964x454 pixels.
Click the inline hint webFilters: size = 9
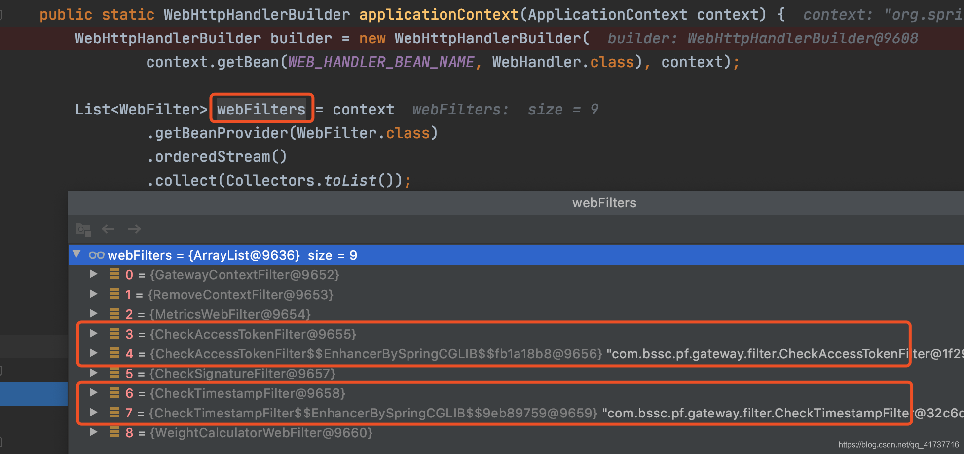[505, 110]
